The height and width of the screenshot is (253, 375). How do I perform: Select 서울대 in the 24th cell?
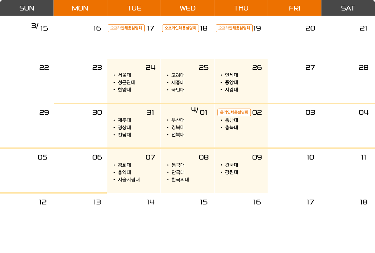[124, 75]
